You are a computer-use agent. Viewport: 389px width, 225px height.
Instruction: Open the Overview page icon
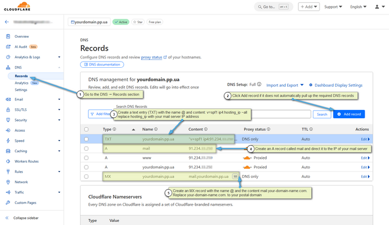tap(8, 37)
